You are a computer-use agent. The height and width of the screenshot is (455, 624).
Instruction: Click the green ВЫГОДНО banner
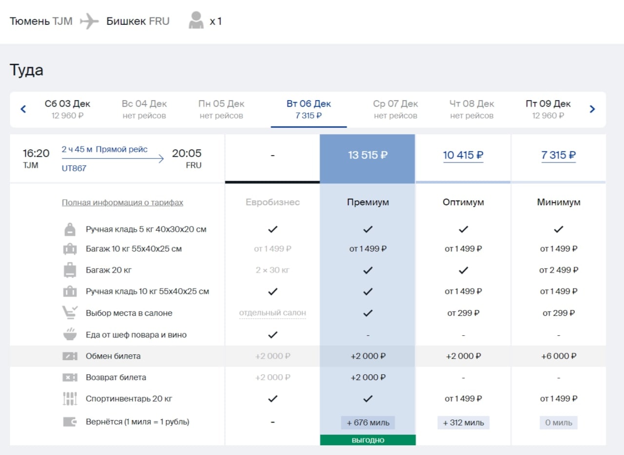pyautogui.click(x=368, y=440)
